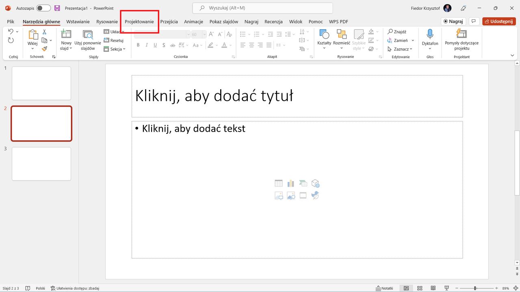The height and width of the screenshot is (292, 520).
Task: Toggle italic formatting
Action: tap(146, 45)
